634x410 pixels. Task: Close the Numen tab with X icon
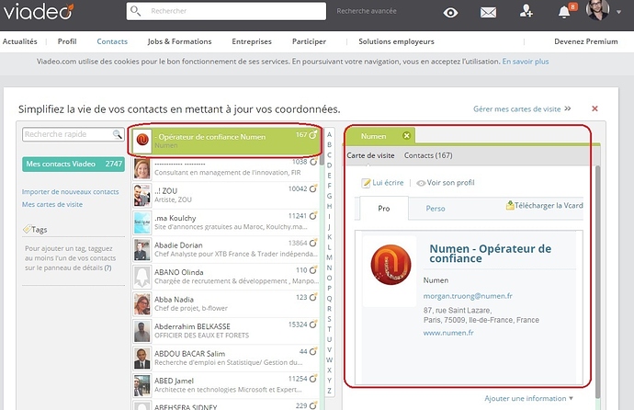(406, 136)
